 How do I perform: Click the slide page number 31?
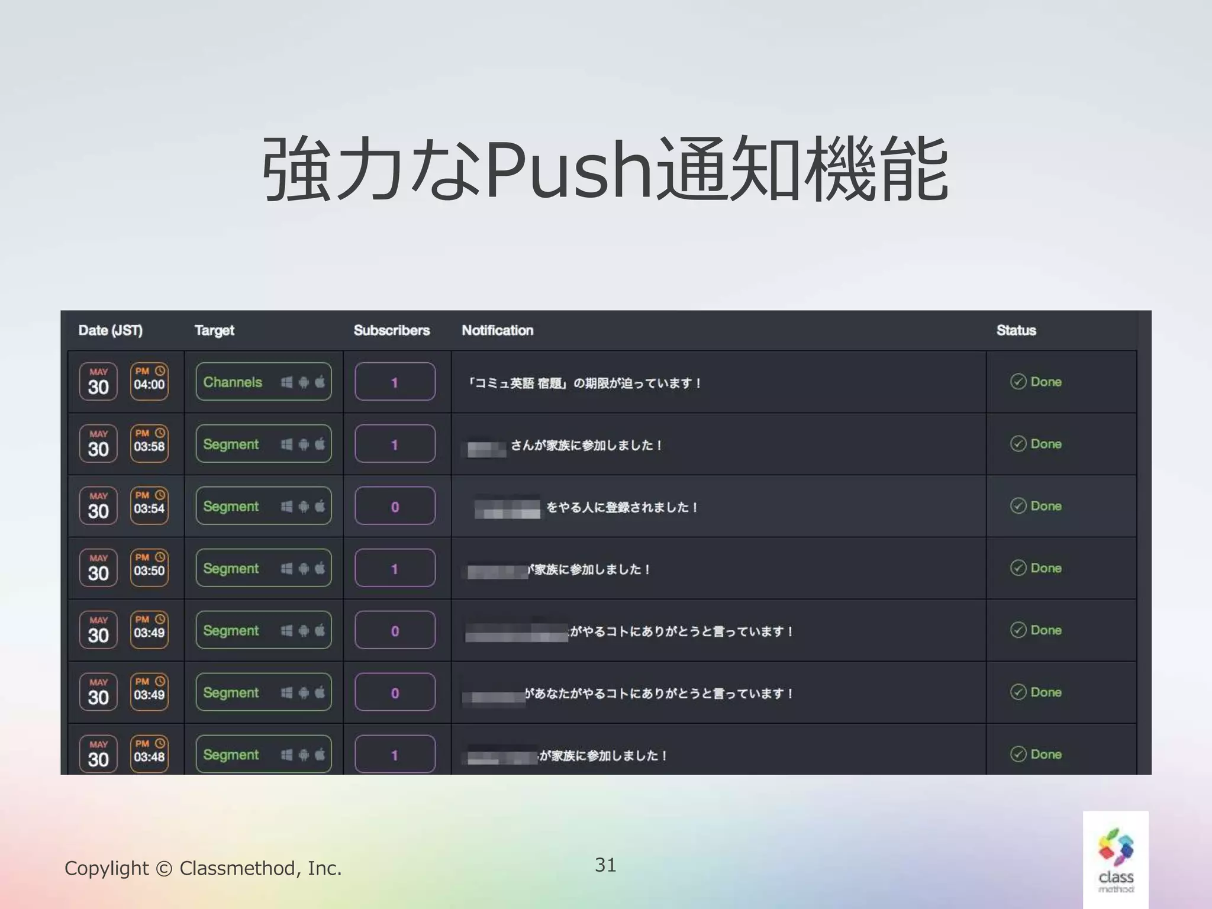click(605, 865)
